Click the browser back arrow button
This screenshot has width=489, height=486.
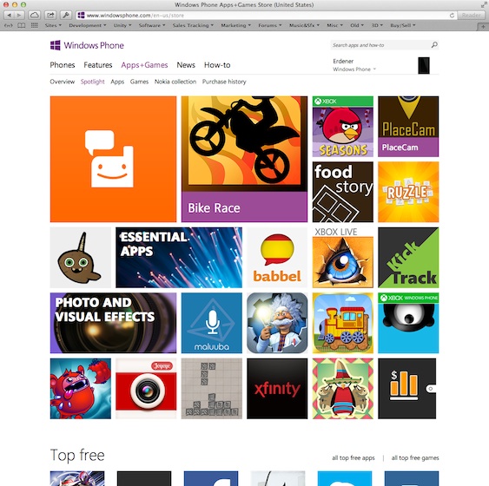pyautogui.click(x=10, y=15)
